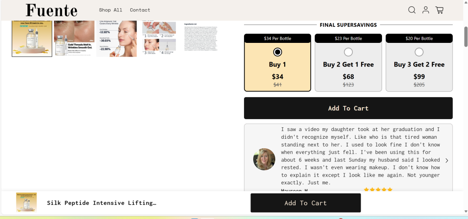This screenshot has height=219, width=468.
Task: Open the search icon in header
Action: pyautogui.click(x=412, y=10)
